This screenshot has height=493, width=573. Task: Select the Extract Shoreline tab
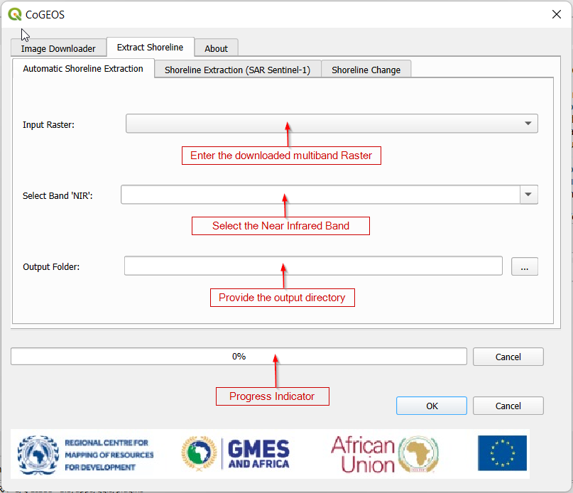tap(151, 47)
